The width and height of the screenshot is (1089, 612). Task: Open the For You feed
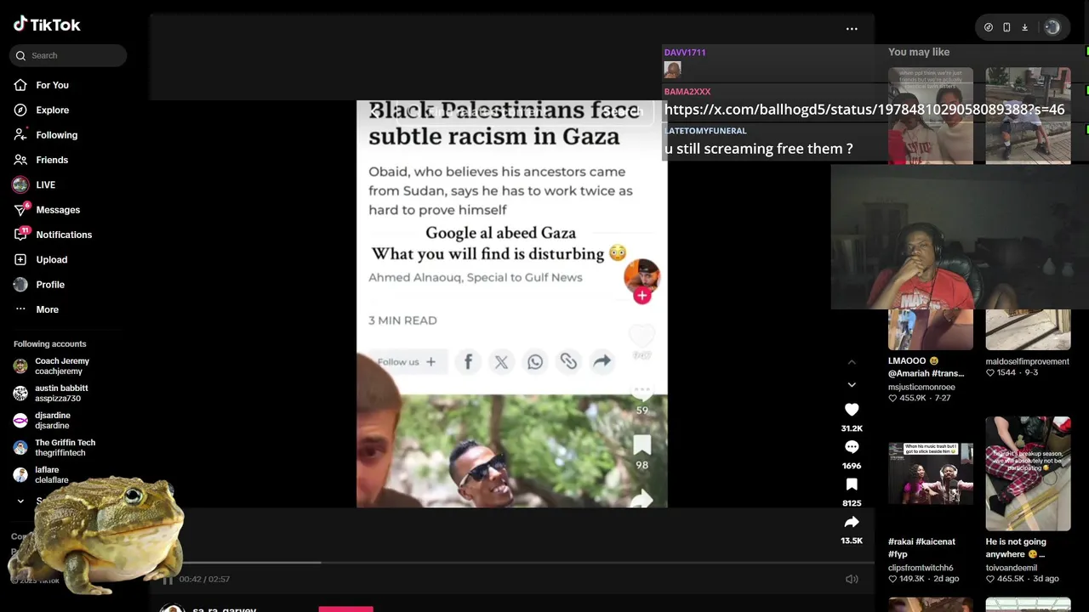52,85
